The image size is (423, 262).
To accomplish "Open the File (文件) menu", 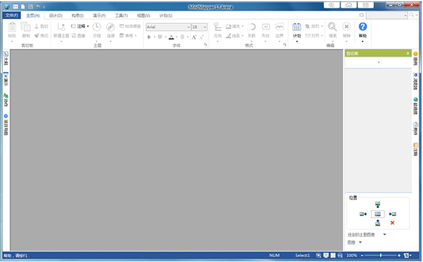I will click(12, 15).
